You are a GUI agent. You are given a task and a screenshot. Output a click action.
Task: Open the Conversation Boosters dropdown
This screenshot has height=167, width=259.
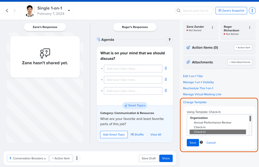pos(28,158)
